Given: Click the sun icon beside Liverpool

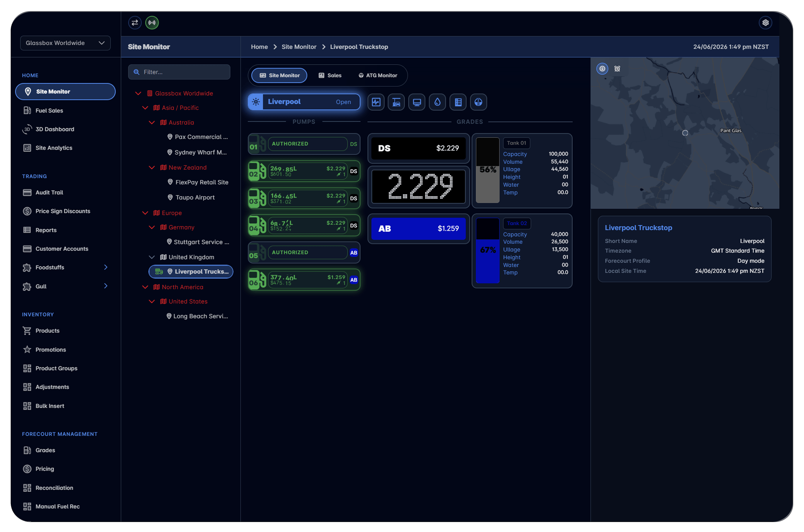Looking at the screenshot, I should [256, 102].
